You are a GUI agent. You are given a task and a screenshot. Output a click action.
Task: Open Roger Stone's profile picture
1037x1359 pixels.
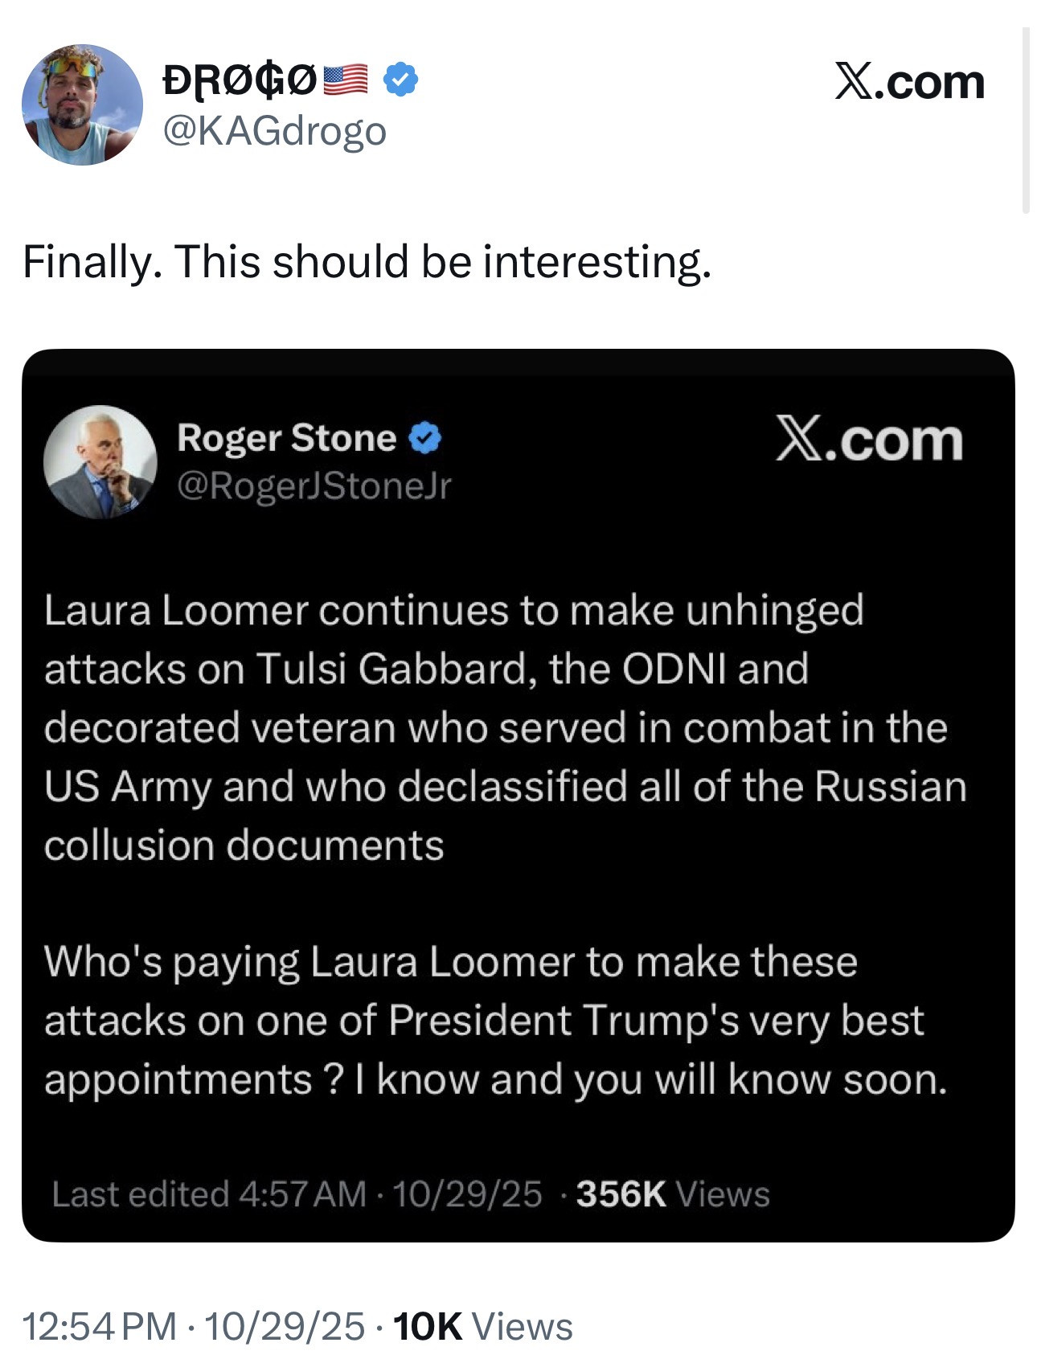point(100,462)
